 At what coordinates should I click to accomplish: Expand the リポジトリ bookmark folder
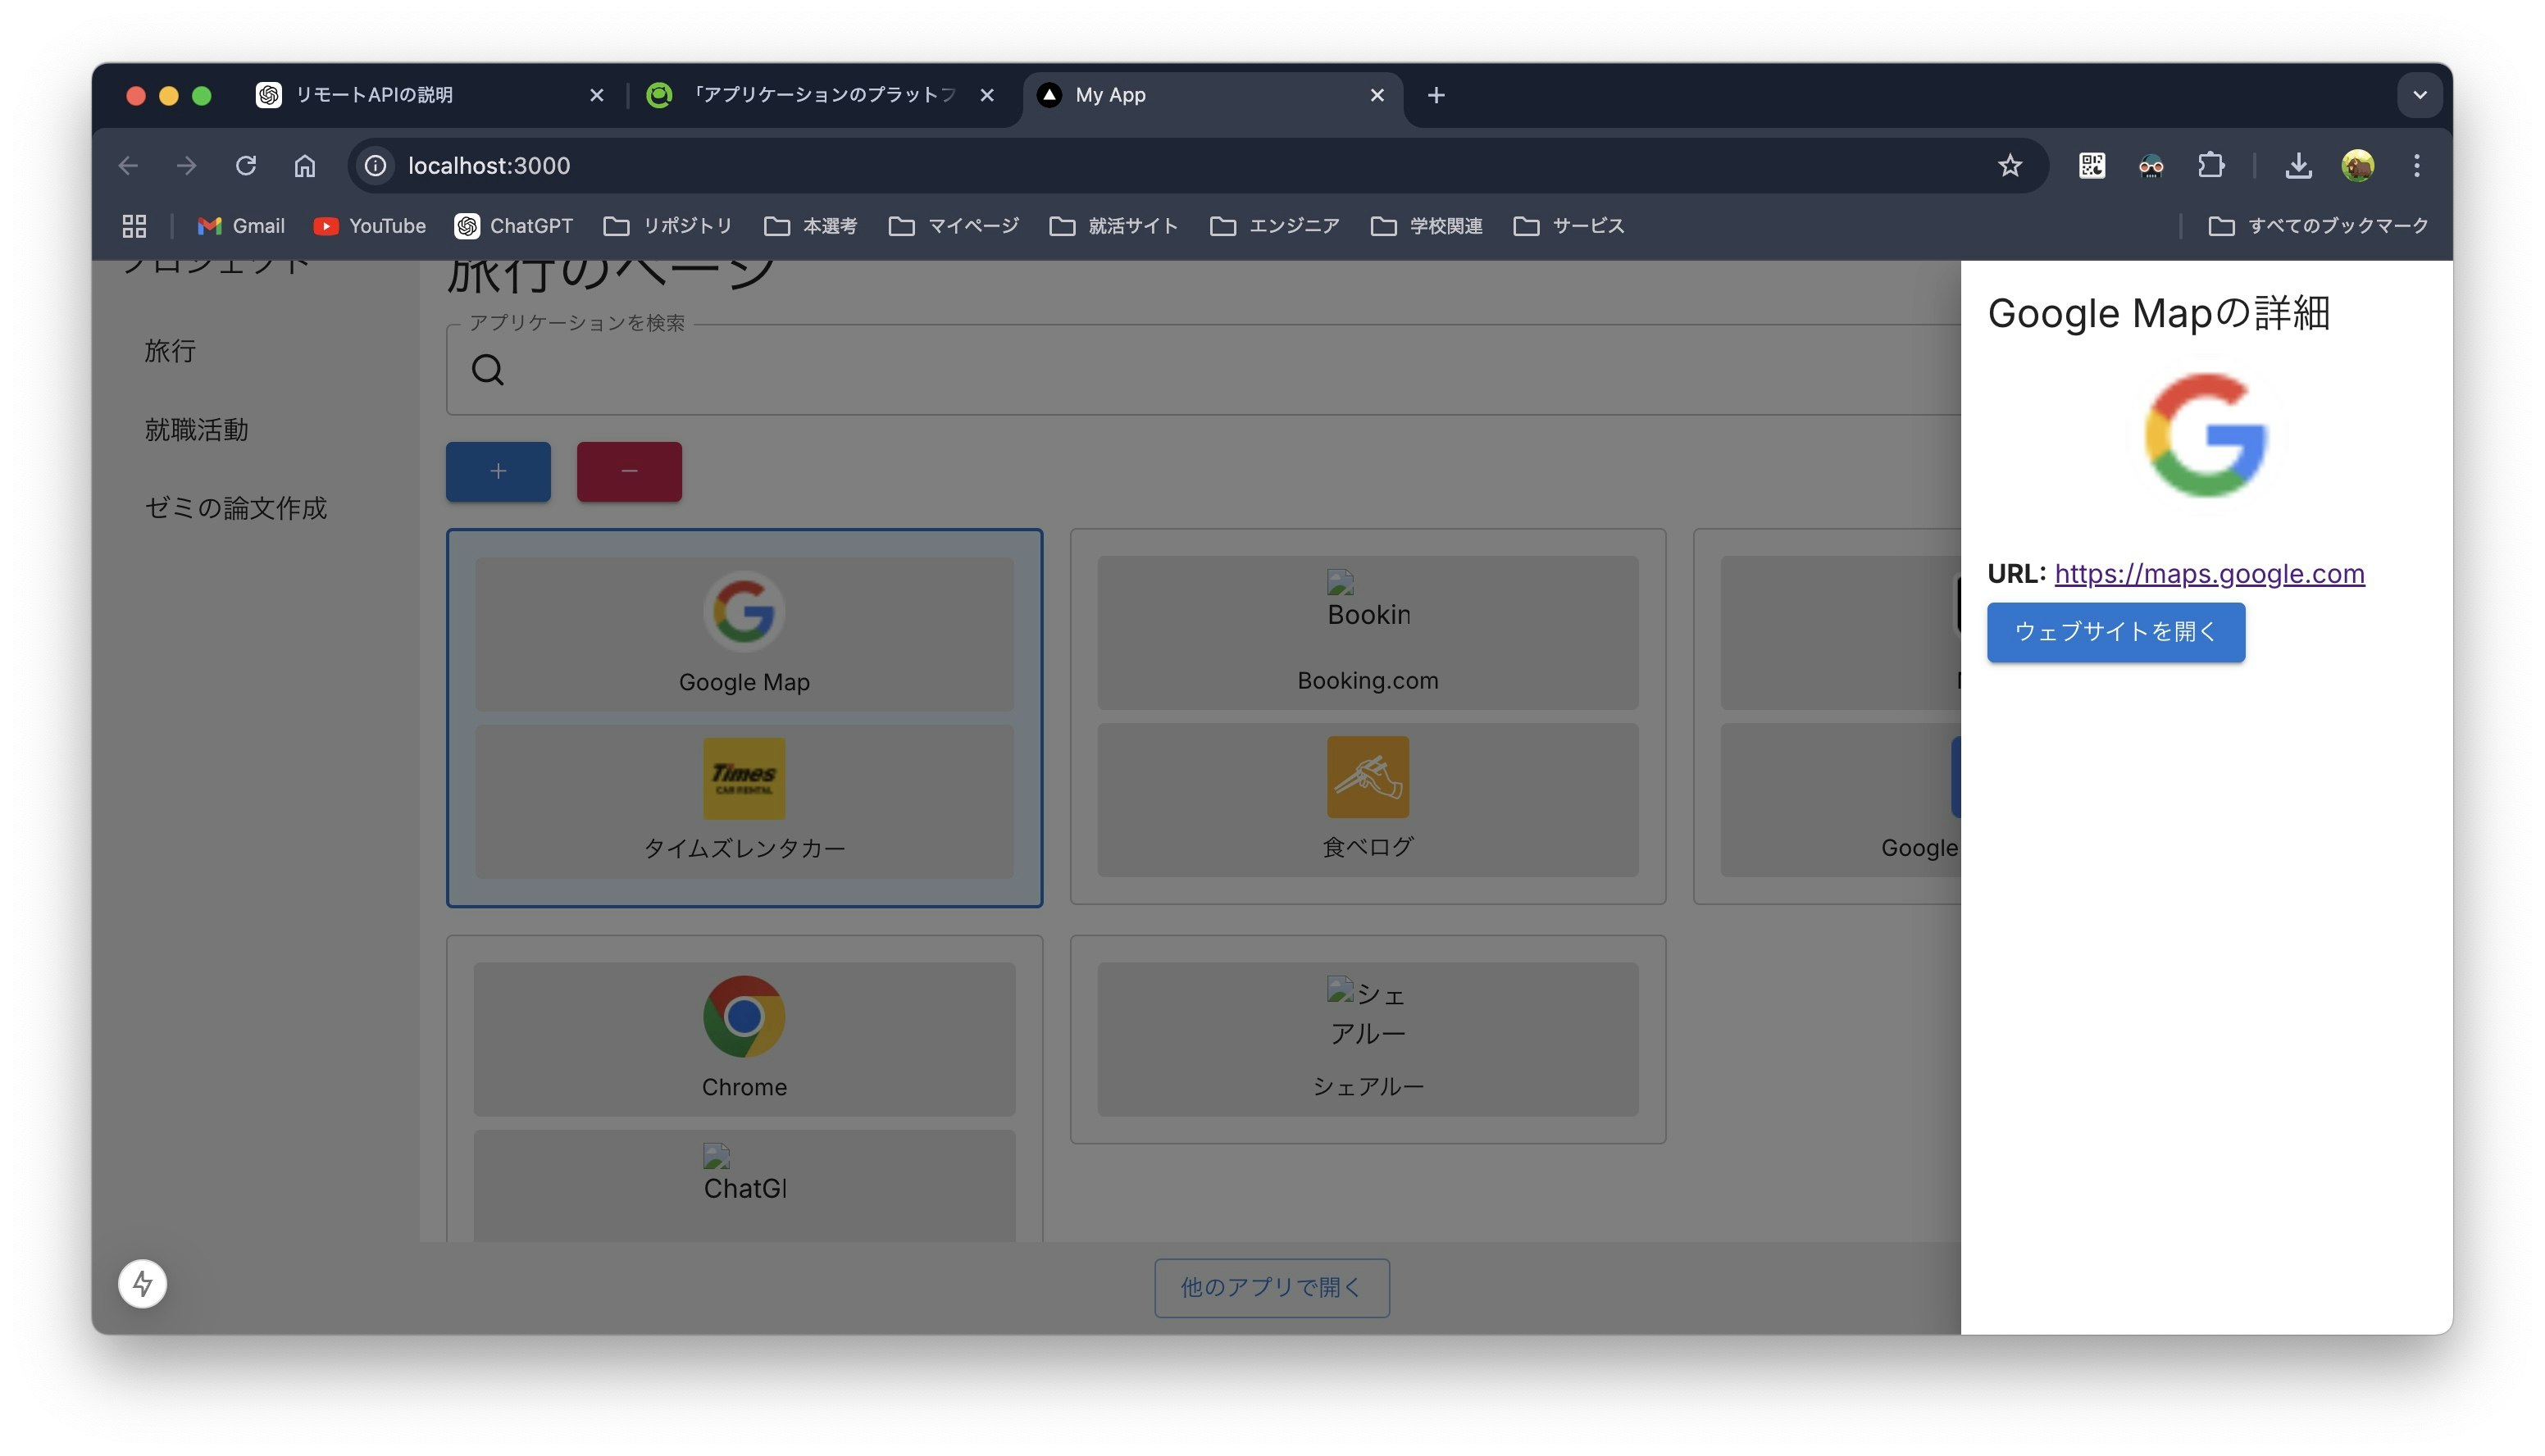click(x=667, y=226)
